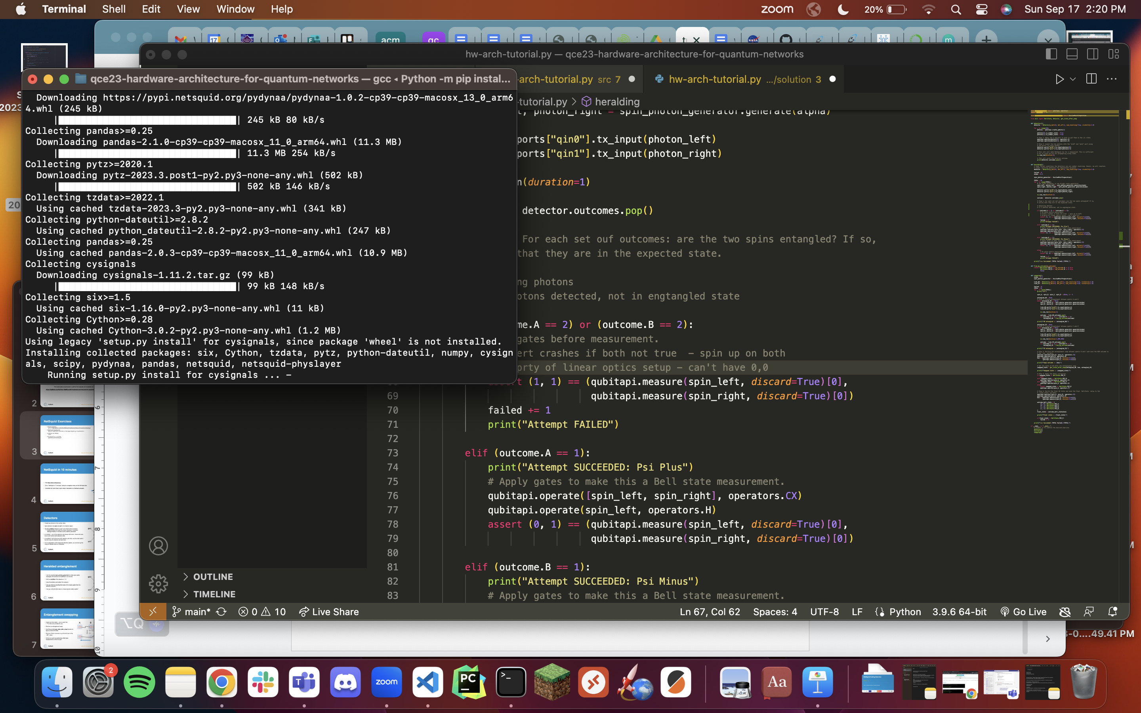Run the Python file with the play icon
Image resolution: width=1141 pixels, height=713 pixels.
point(1059,79)
